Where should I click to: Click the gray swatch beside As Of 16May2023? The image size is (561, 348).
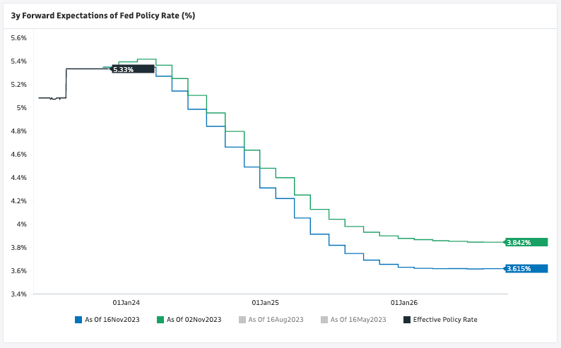click(324, 320)
